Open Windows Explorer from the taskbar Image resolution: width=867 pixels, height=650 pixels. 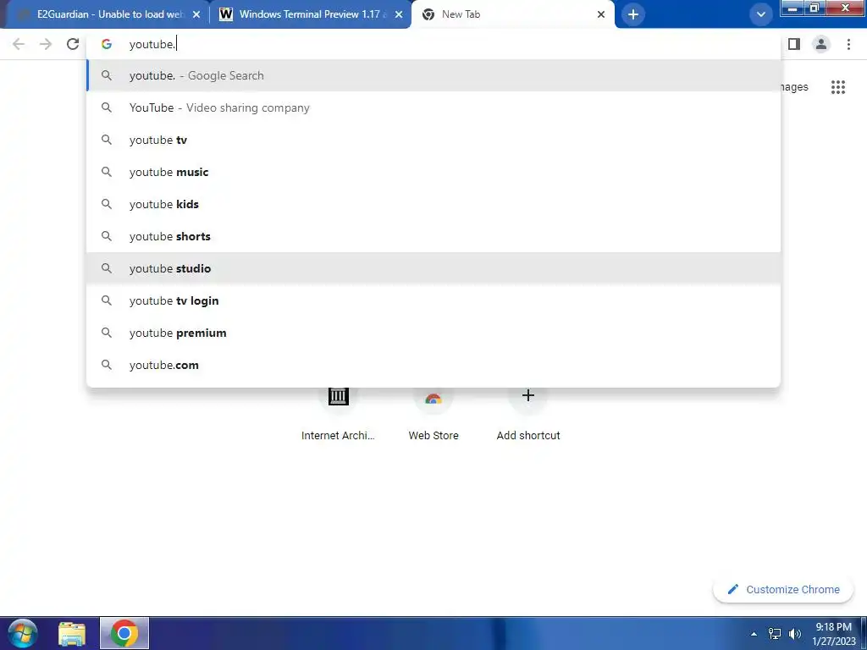click(72, 634)
